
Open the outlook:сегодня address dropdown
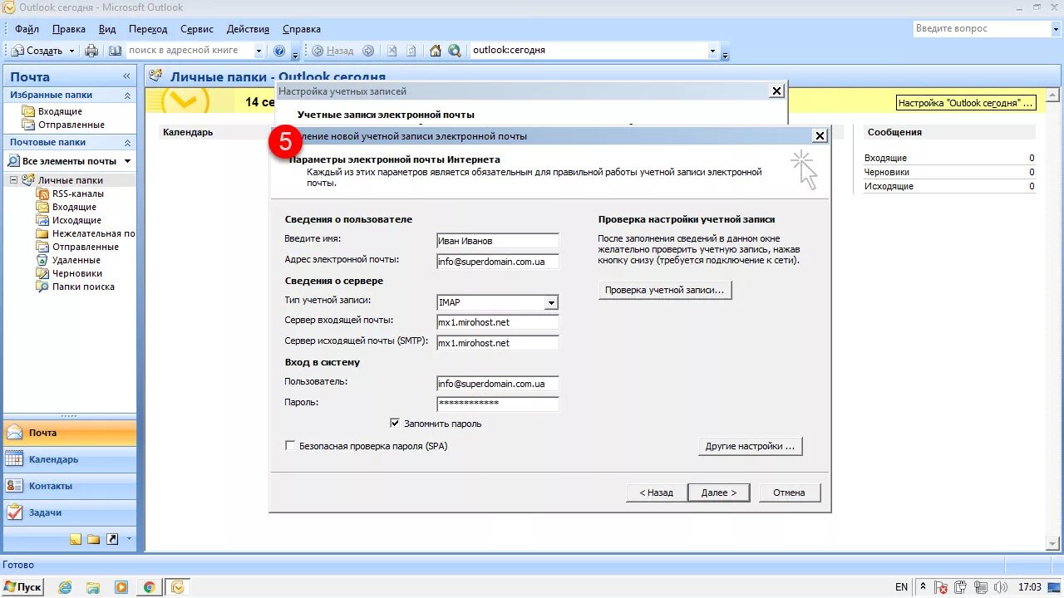tap(712, 51)
